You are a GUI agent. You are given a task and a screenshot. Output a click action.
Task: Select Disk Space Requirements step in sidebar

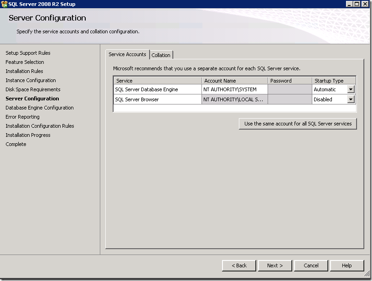[33, 89]
